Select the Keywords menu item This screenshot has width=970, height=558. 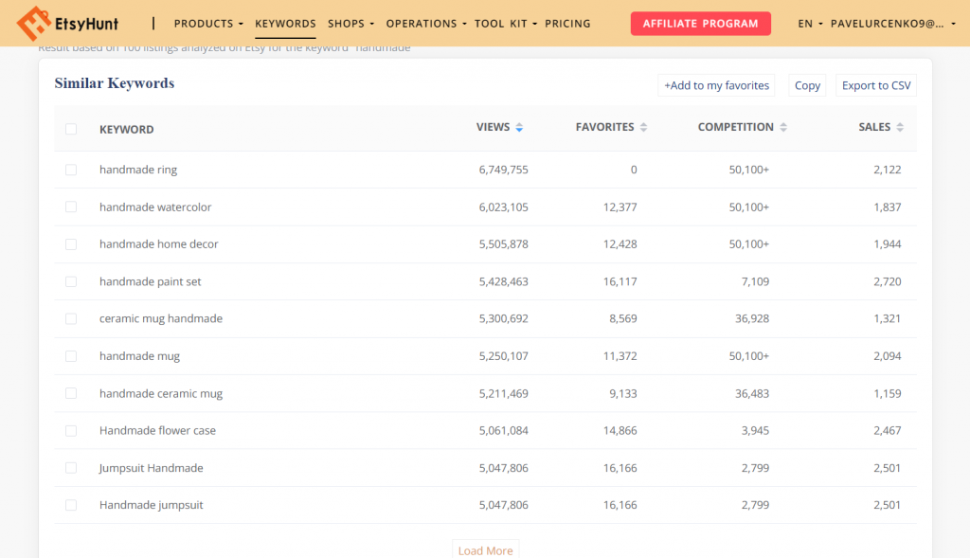point(286,24)
